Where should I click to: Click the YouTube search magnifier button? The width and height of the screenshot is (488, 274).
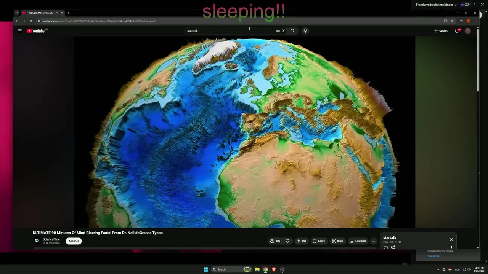tap(292, 31)
